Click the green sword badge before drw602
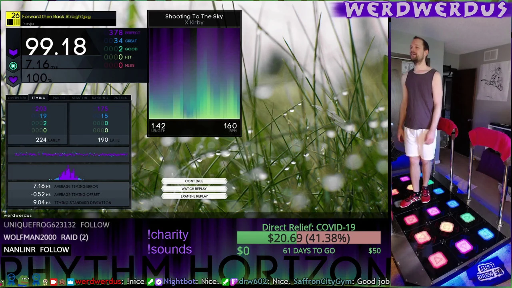The height and width of the screenshot is (288, 512). pyautogui.click(x=226, y=282)
